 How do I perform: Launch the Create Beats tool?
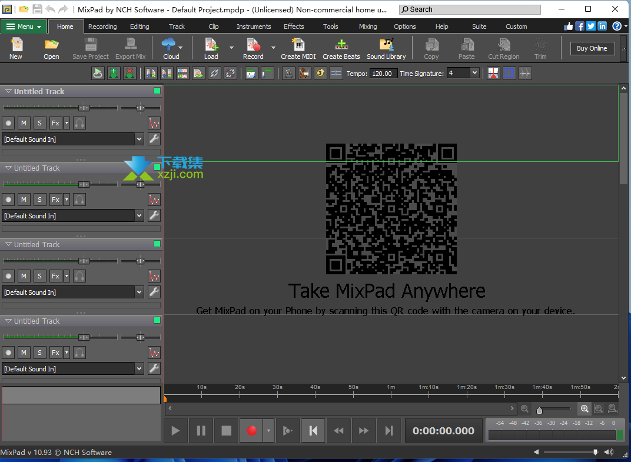point(341,49)
